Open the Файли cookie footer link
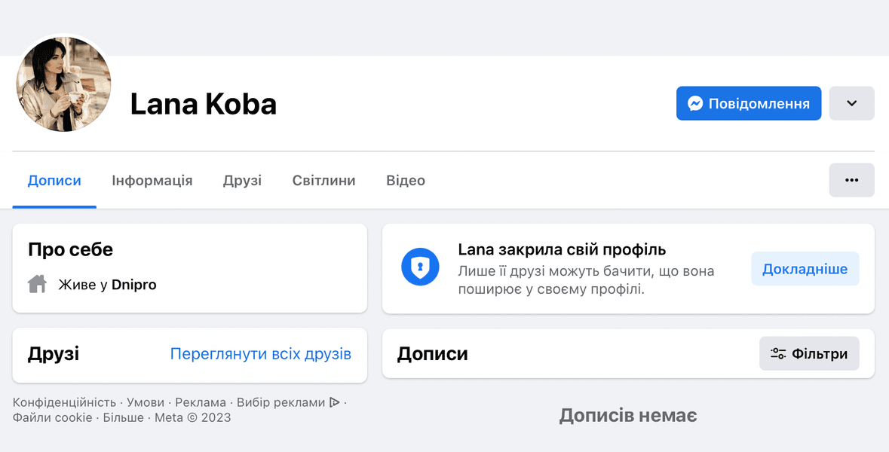Screen dimensions: 889x452 52,417
